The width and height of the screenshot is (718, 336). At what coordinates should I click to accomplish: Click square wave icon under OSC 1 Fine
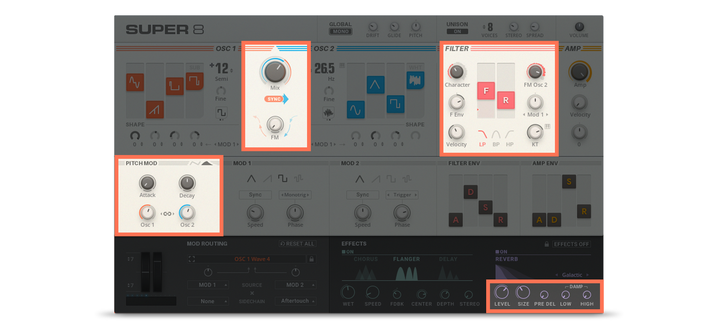point(221,113)
